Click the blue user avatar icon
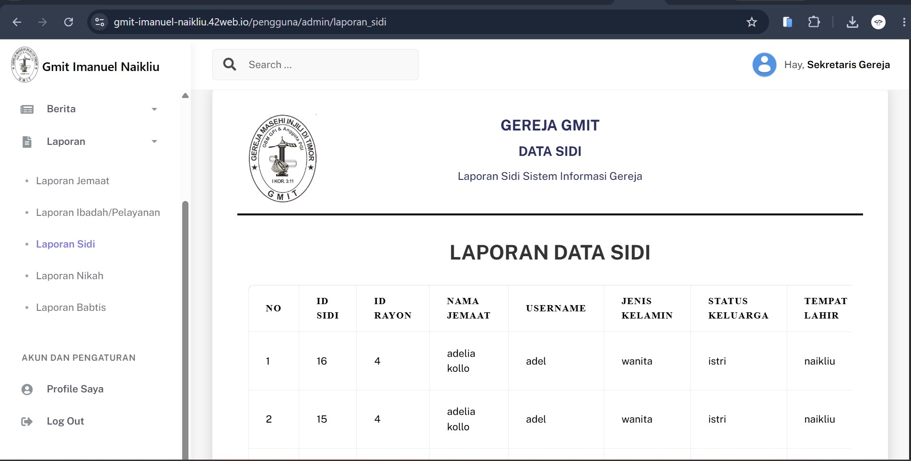The image size is (911, 461). point(764,65)
